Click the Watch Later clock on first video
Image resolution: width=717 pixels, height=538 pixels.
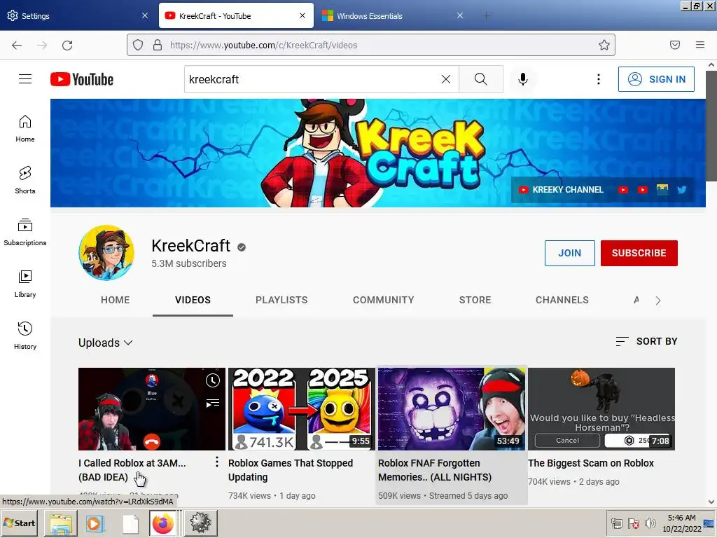tap(213, 380)
